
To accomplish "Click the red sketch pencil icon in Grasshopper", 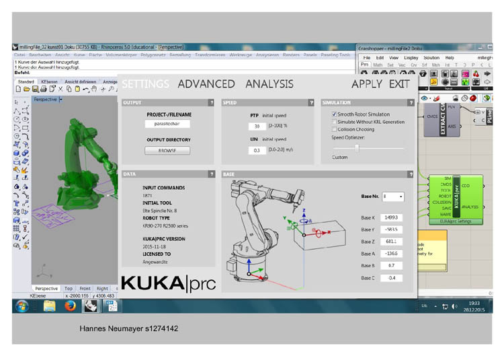I will [x=437, y=98].
